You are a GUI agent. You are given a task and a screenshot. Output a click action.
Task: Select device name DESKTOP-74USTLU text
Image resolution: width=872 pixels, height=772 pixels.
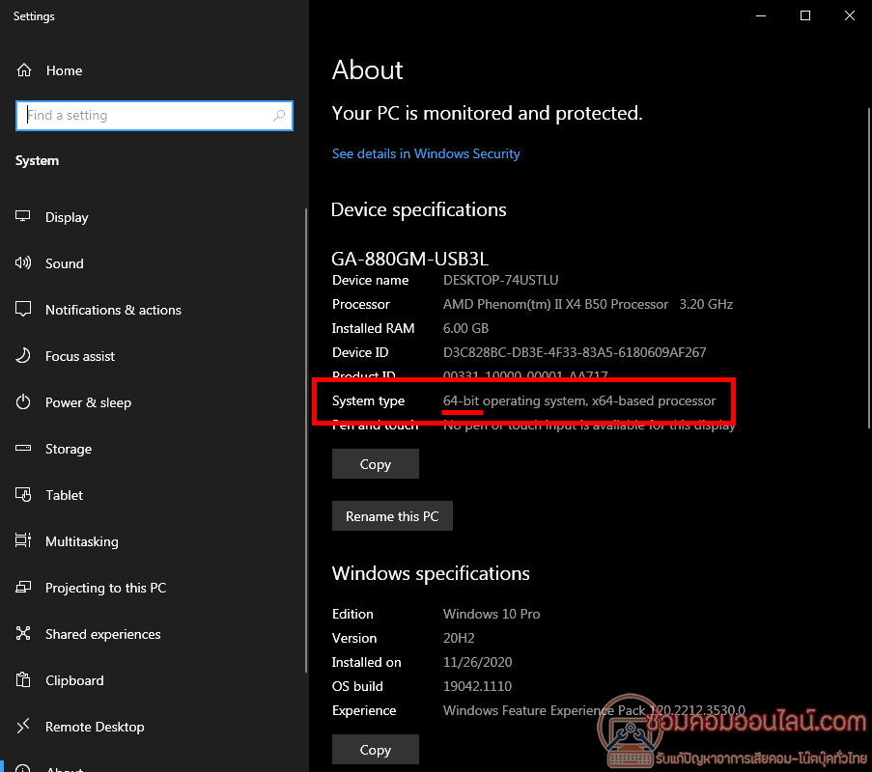pos(500,280)
